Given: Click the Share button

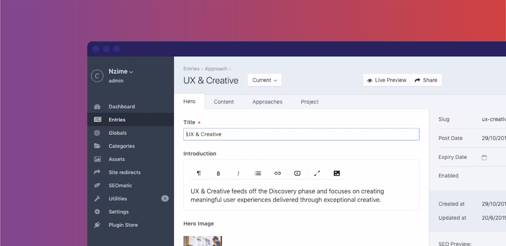Looking at the screenshot, I should coord(426,80).
